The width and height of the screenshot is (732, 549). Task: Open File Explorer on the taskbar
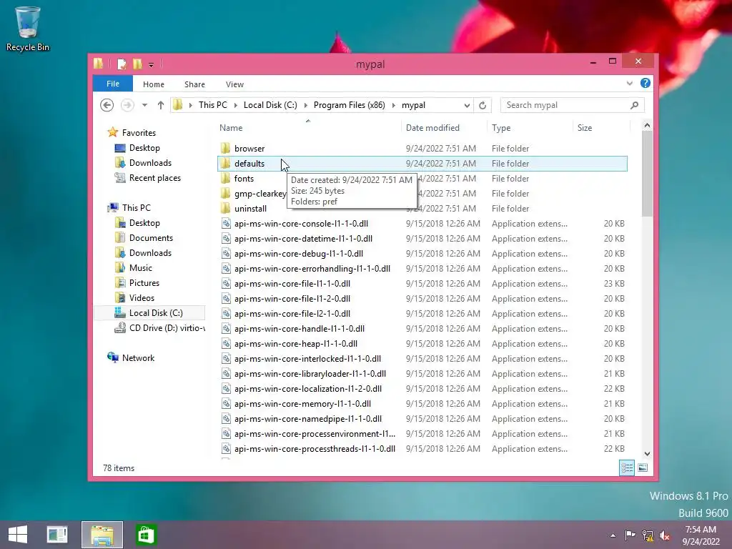(x=102, y=535)
